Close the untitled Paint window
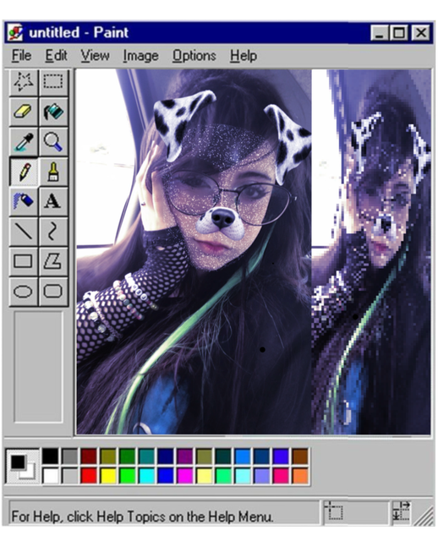This screenshot has width=438, height=541. (x=421, y=34)
